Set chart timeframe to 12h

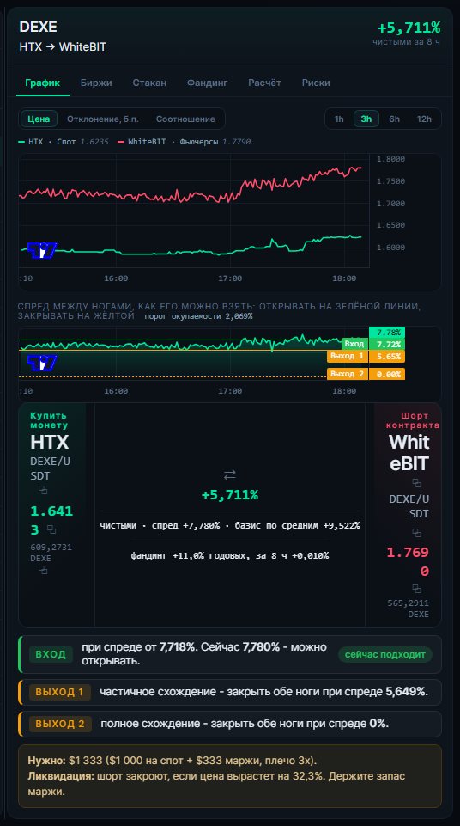coord(424,119)
